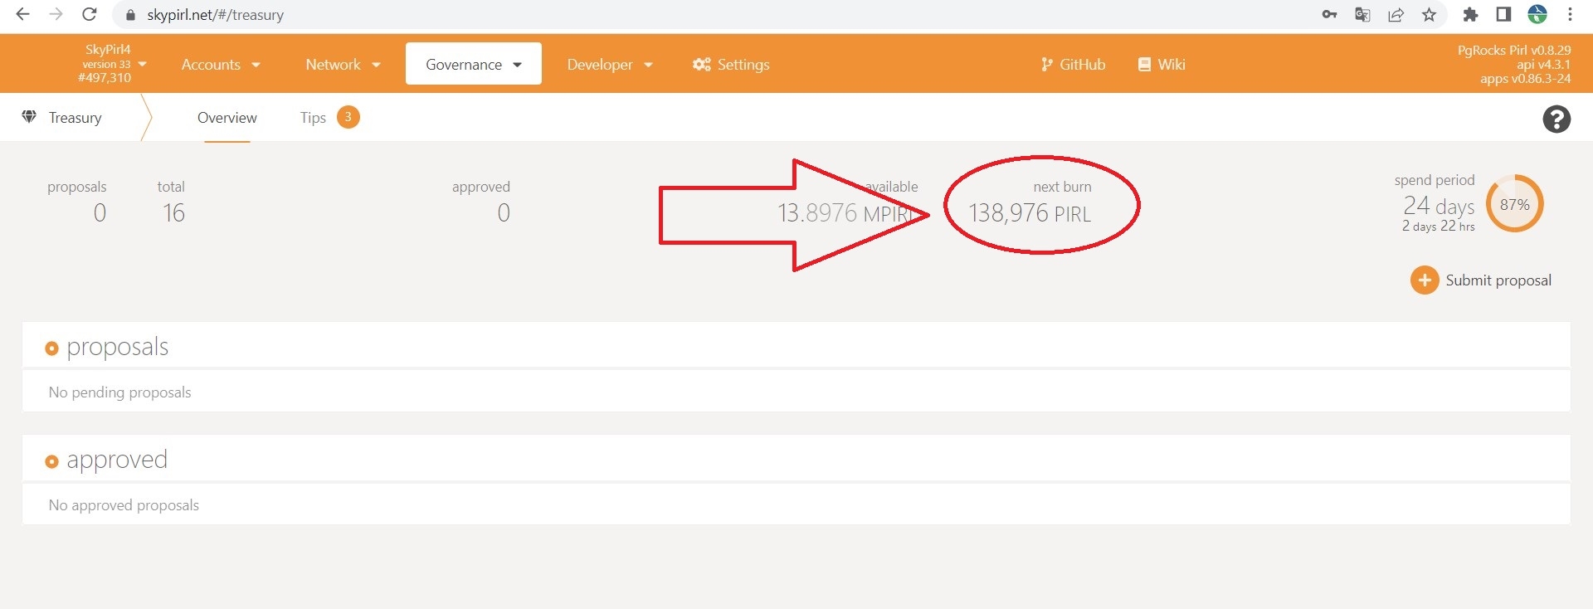The image size is (1593, 609).
Task: Open the Accounts dropdown menu
Action: pos(221,65)
